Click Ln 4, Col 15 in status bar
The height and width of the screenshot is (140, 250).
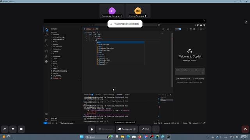(158, 123)
